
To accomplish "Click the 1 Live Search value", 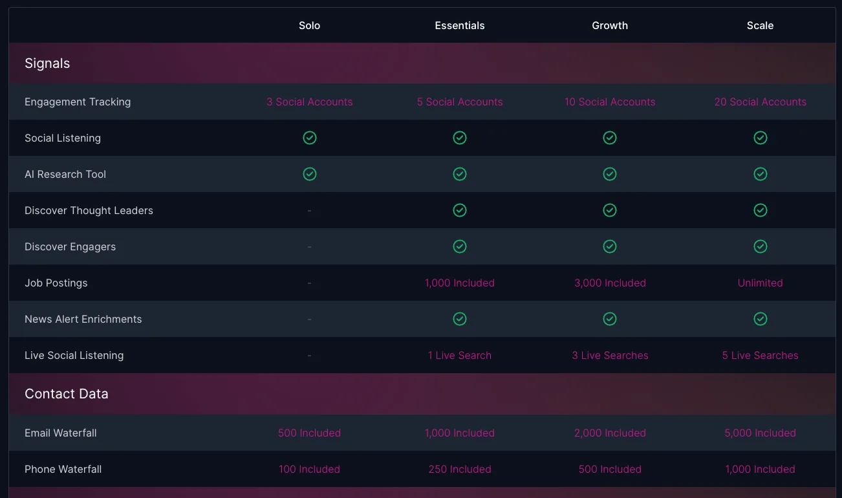I will point(460,355).
